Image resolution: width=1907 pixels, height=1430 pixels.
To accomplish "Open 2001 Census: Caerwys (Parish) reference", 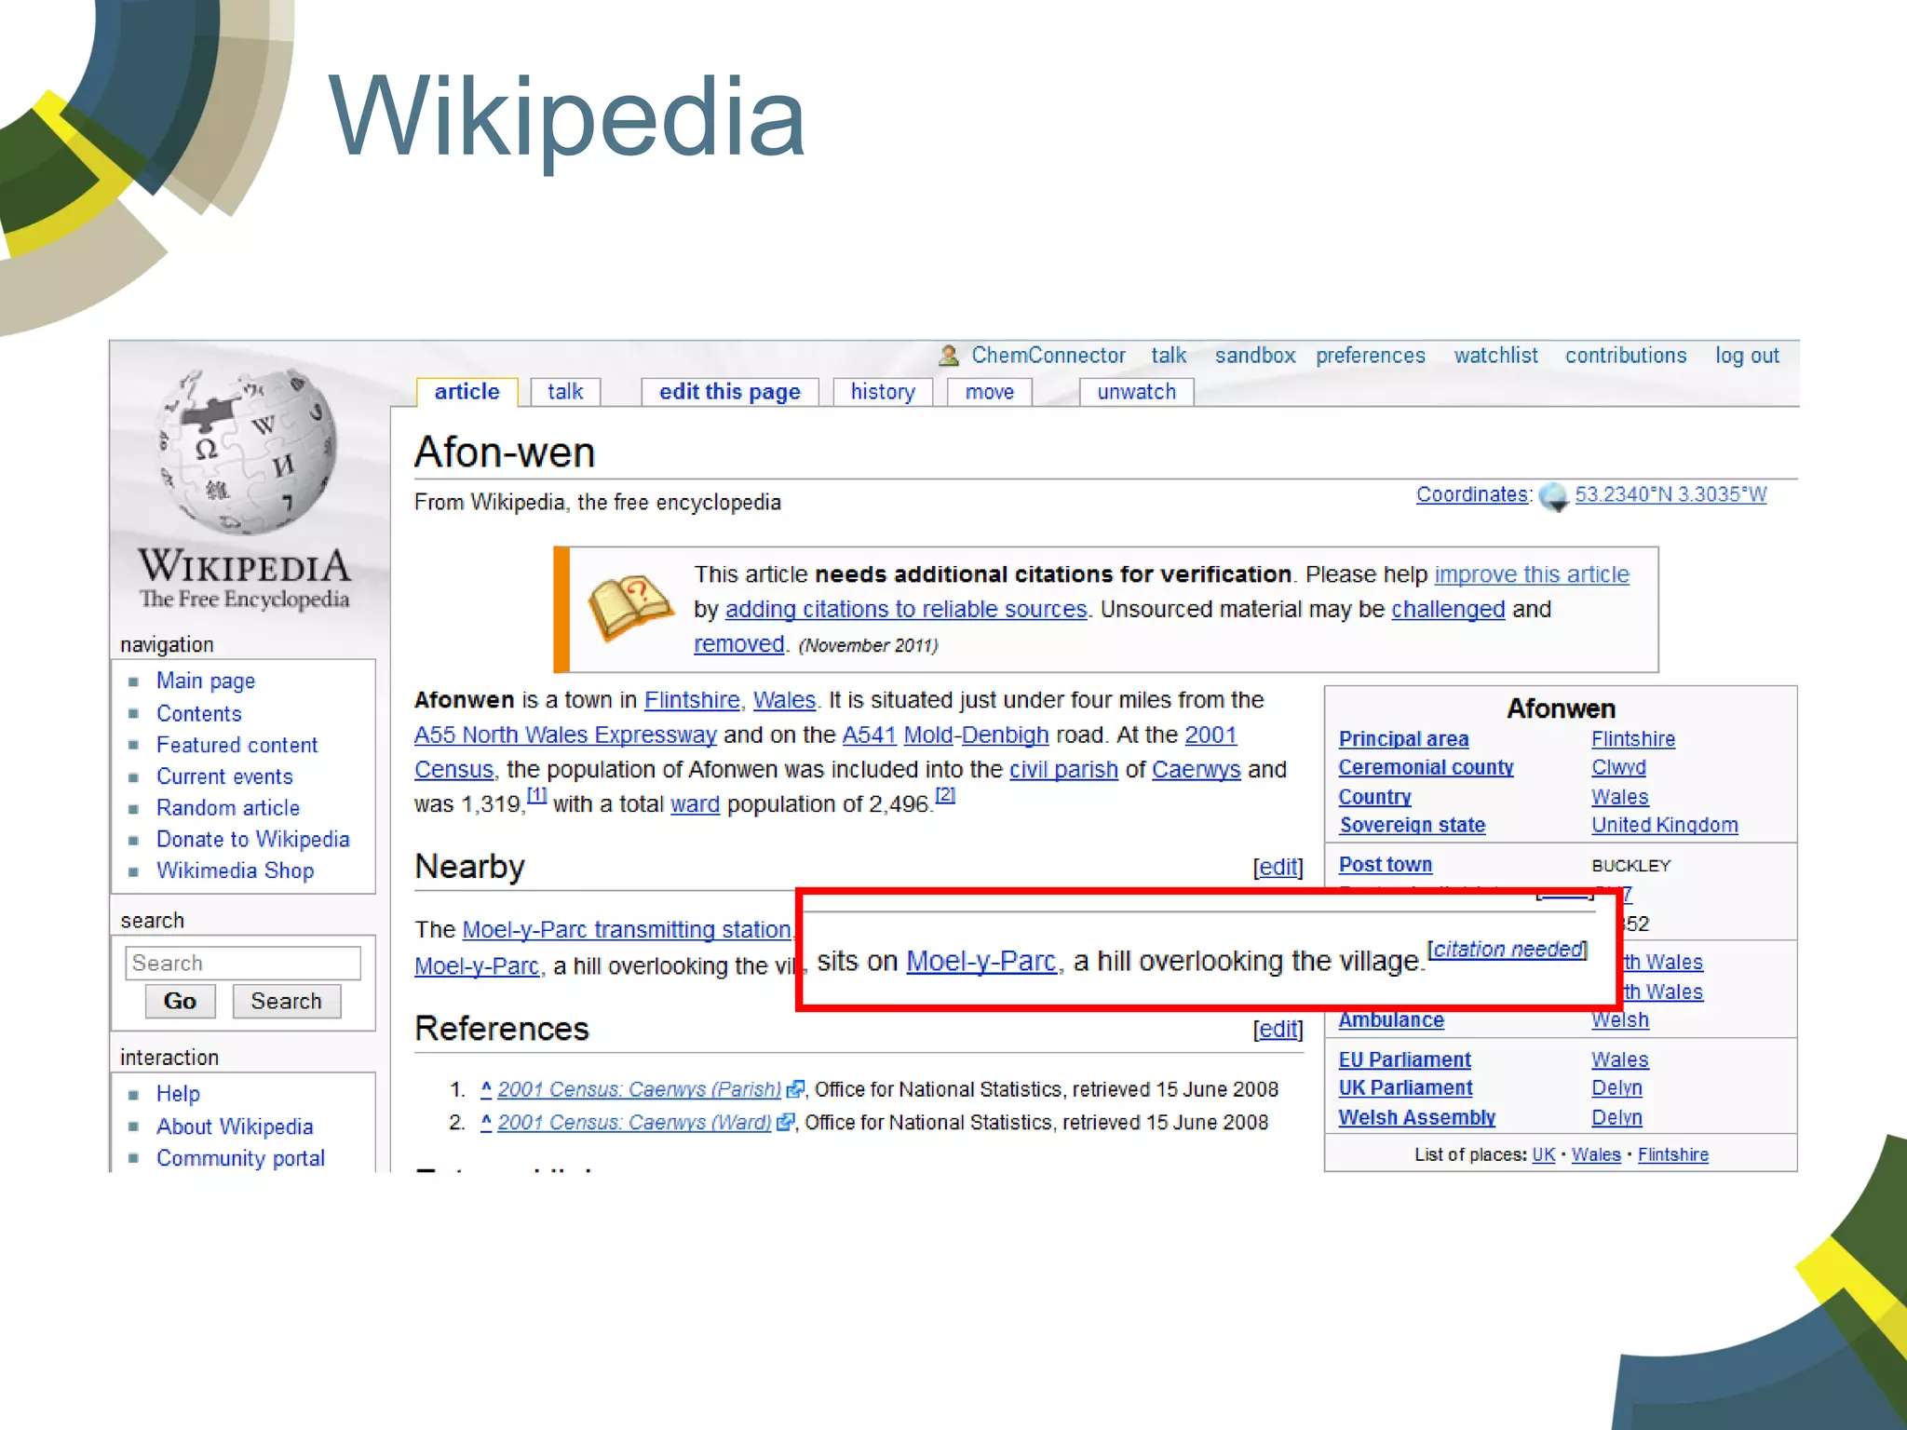I will [639, 1089].
